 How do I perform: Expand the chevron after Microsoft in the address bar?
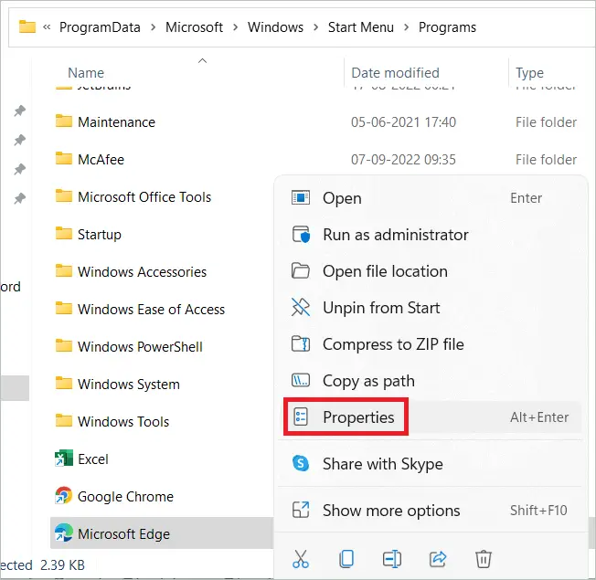[236, 27]
